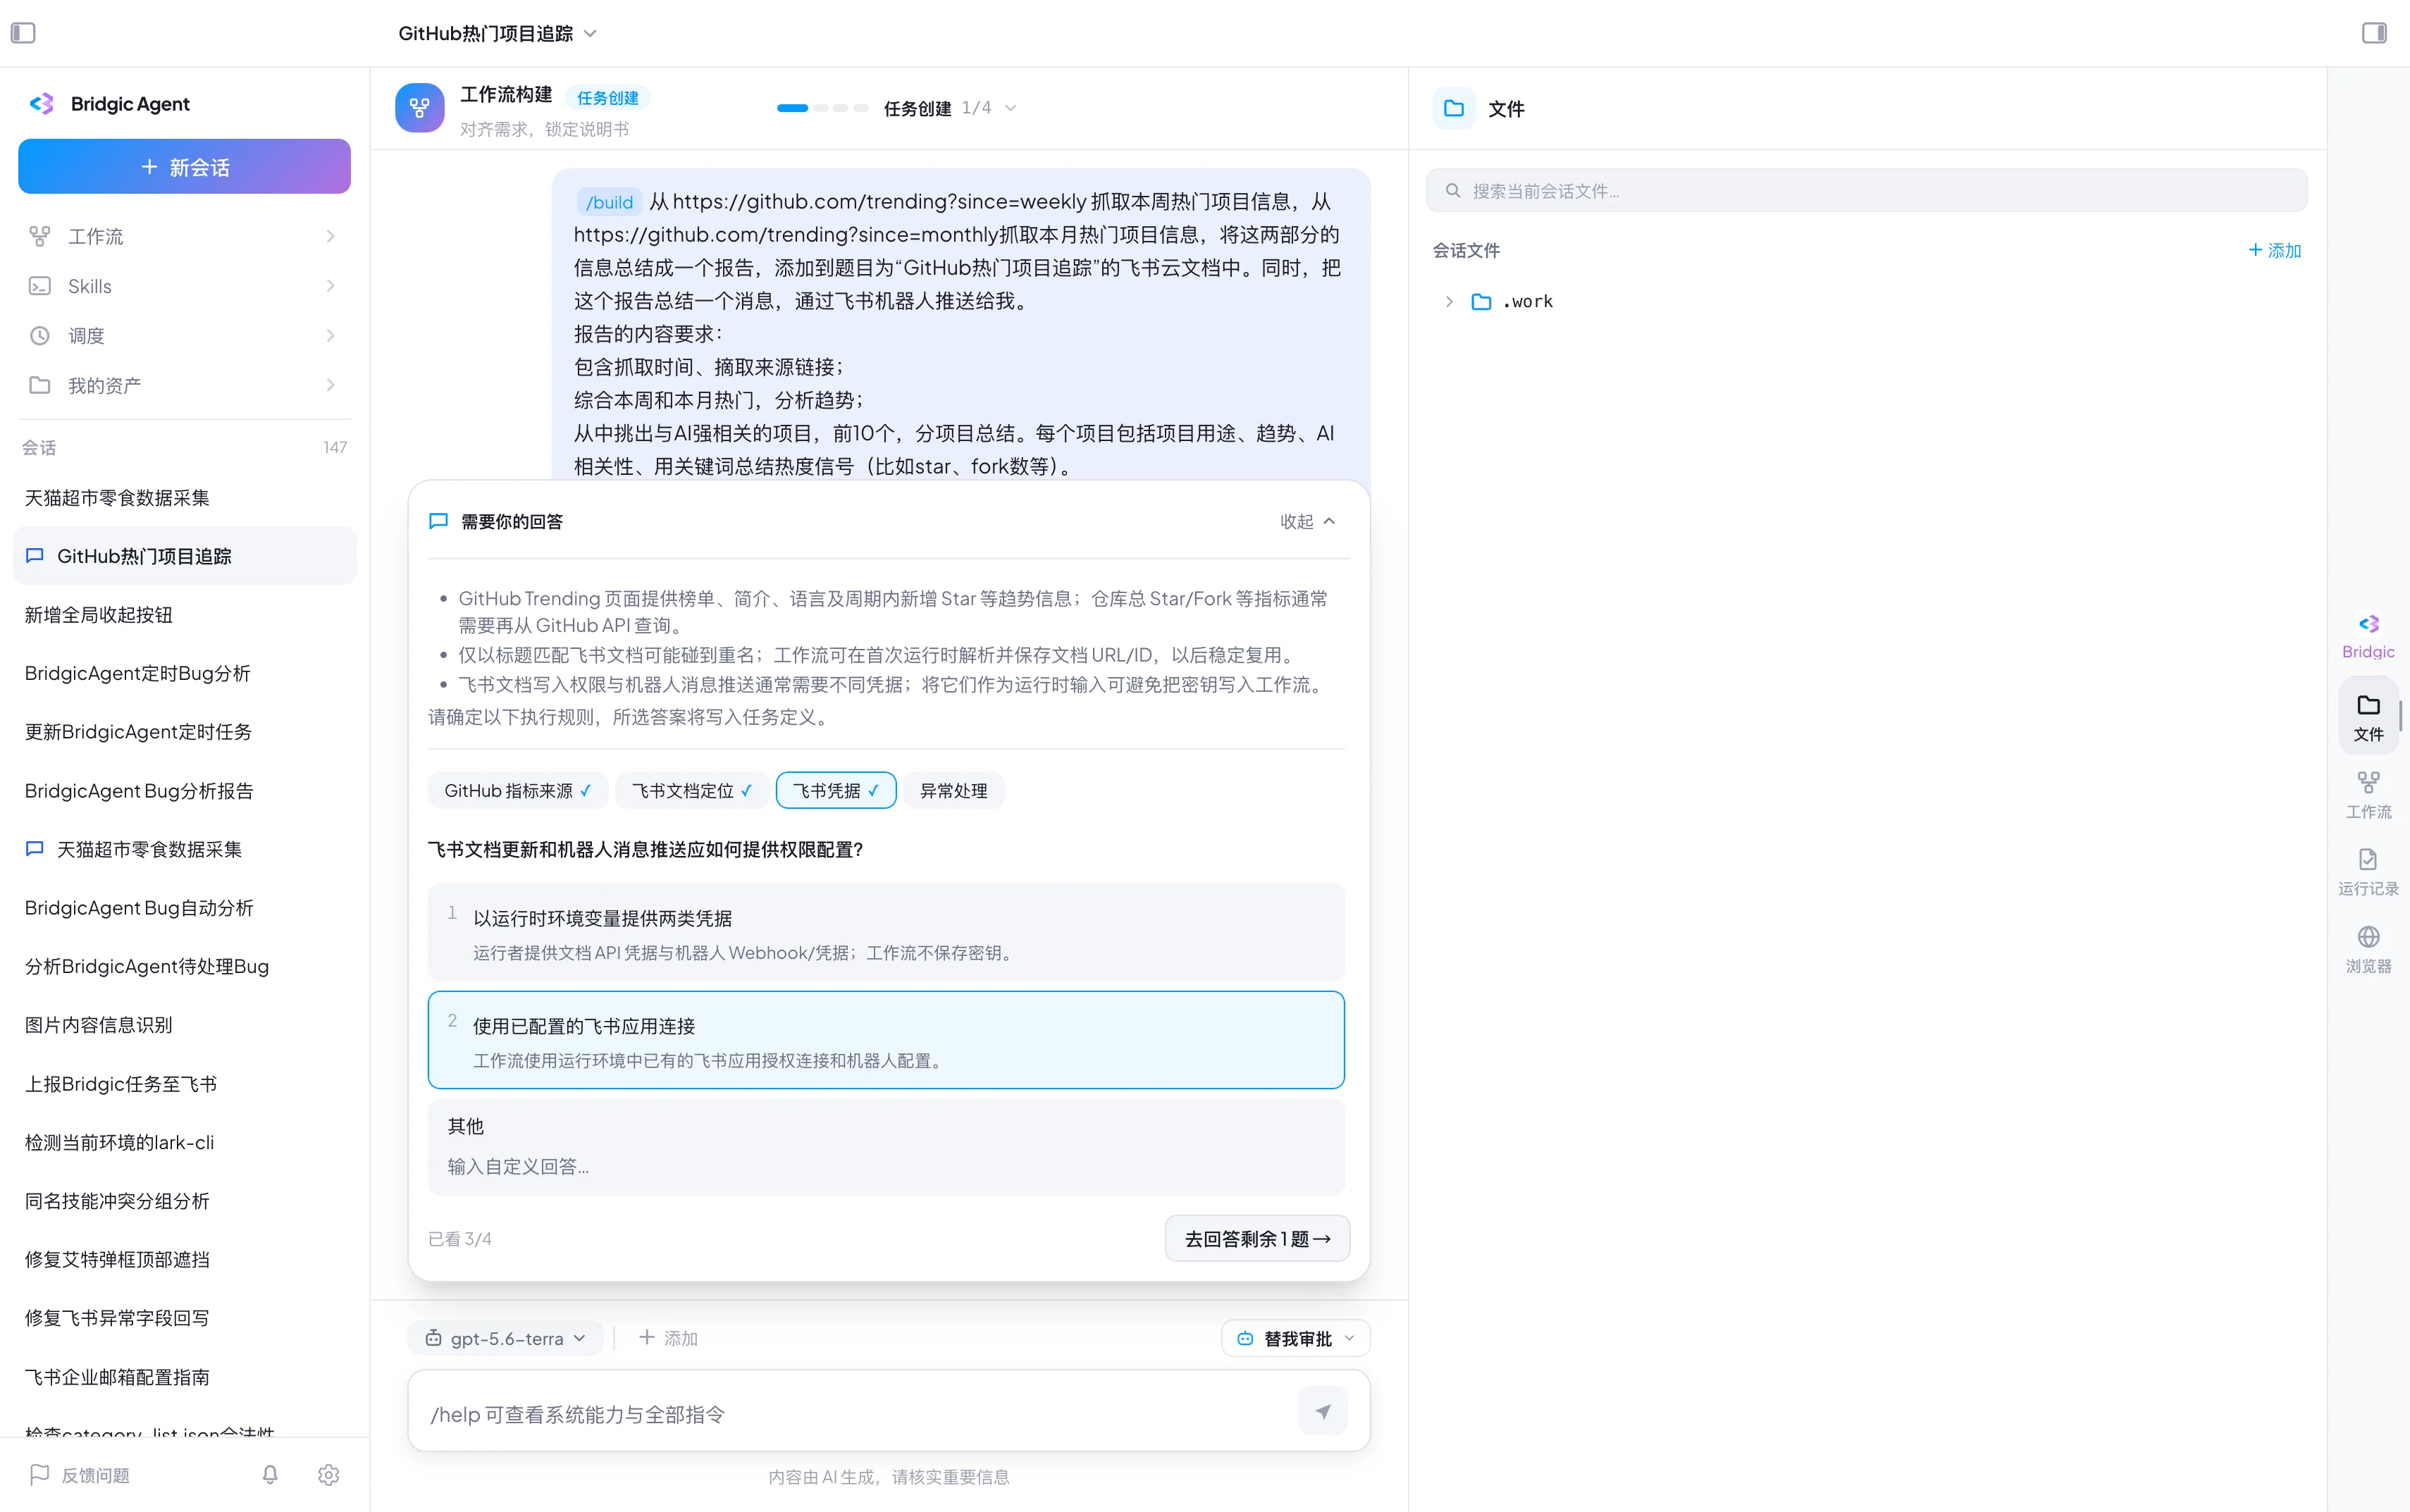Switch to 异常处理 question tab

tap(953, 790)
